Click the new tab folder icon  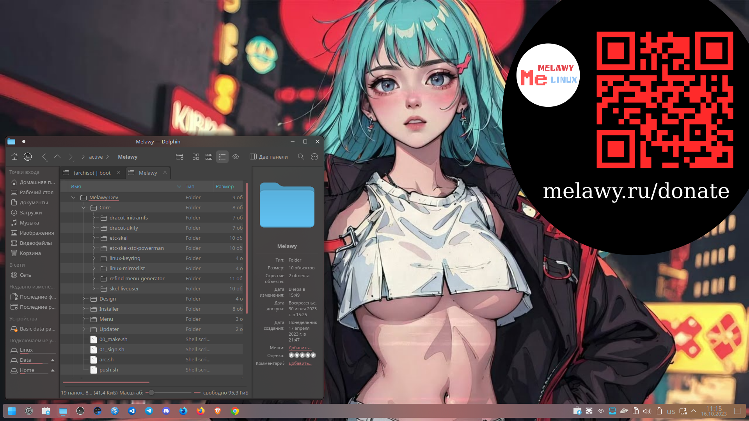coord(179,157)
